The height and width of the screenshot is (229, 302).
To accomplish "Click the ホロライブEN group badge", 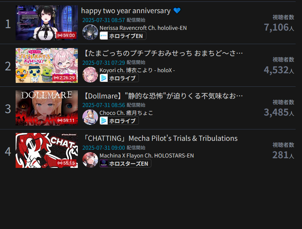I will [123, 36].
